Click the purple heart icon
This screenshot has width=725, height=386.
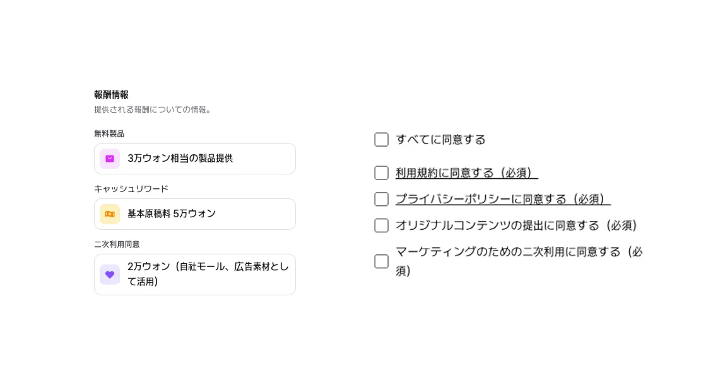click(110, 275)
